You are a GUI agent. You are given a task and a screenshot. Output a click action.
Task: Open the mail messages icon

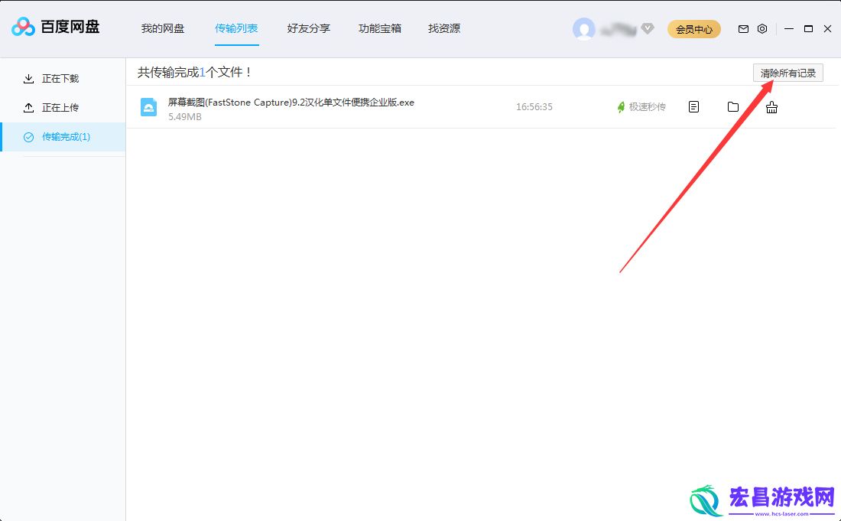click(x=743, y=29)
